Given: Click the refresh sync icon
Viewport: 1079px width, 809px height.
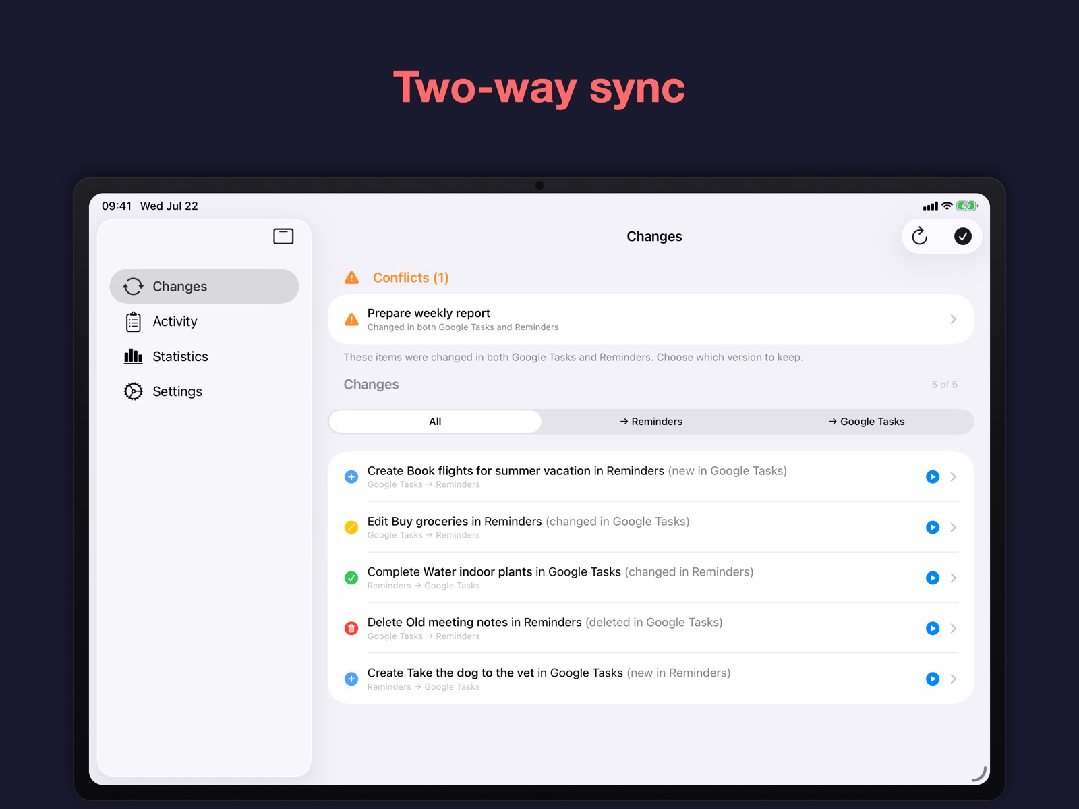Looking at the screenshot, I should pos(919,236).
